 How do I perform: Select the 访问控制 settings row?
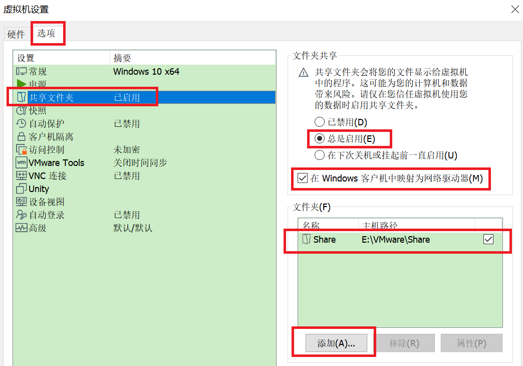pyautogui.click(x=144, y=149)
